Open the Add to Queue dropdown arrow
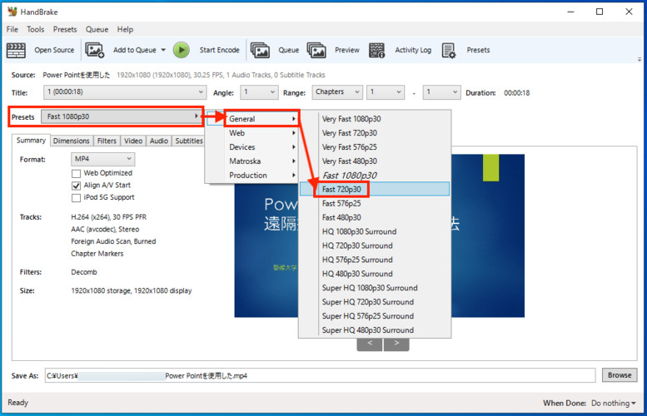Image resolution: width=647 pixels, height=416 pixels. coord(163,50)
